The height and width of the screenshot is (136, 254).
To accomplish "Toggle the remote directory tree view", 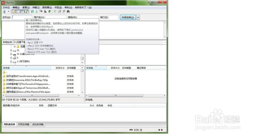I will [22, 11].
